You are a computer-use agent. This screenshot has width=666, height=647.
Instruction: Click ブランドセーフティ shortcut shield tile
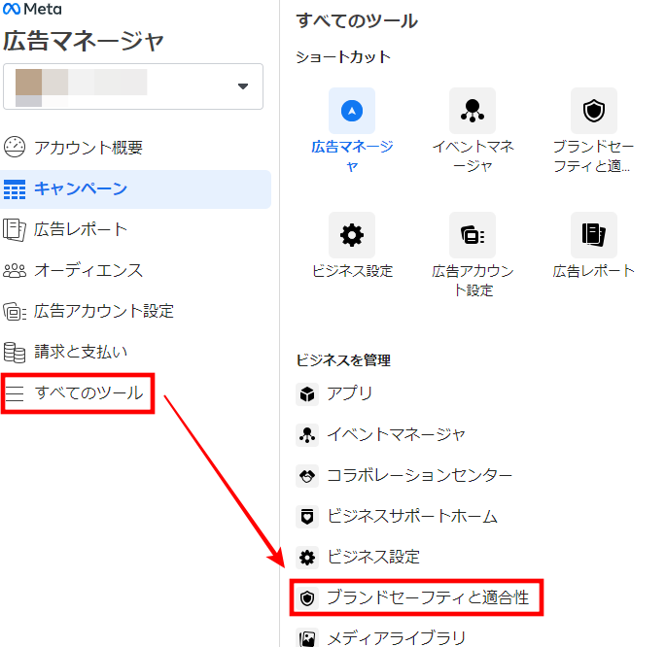pos(594,111)
